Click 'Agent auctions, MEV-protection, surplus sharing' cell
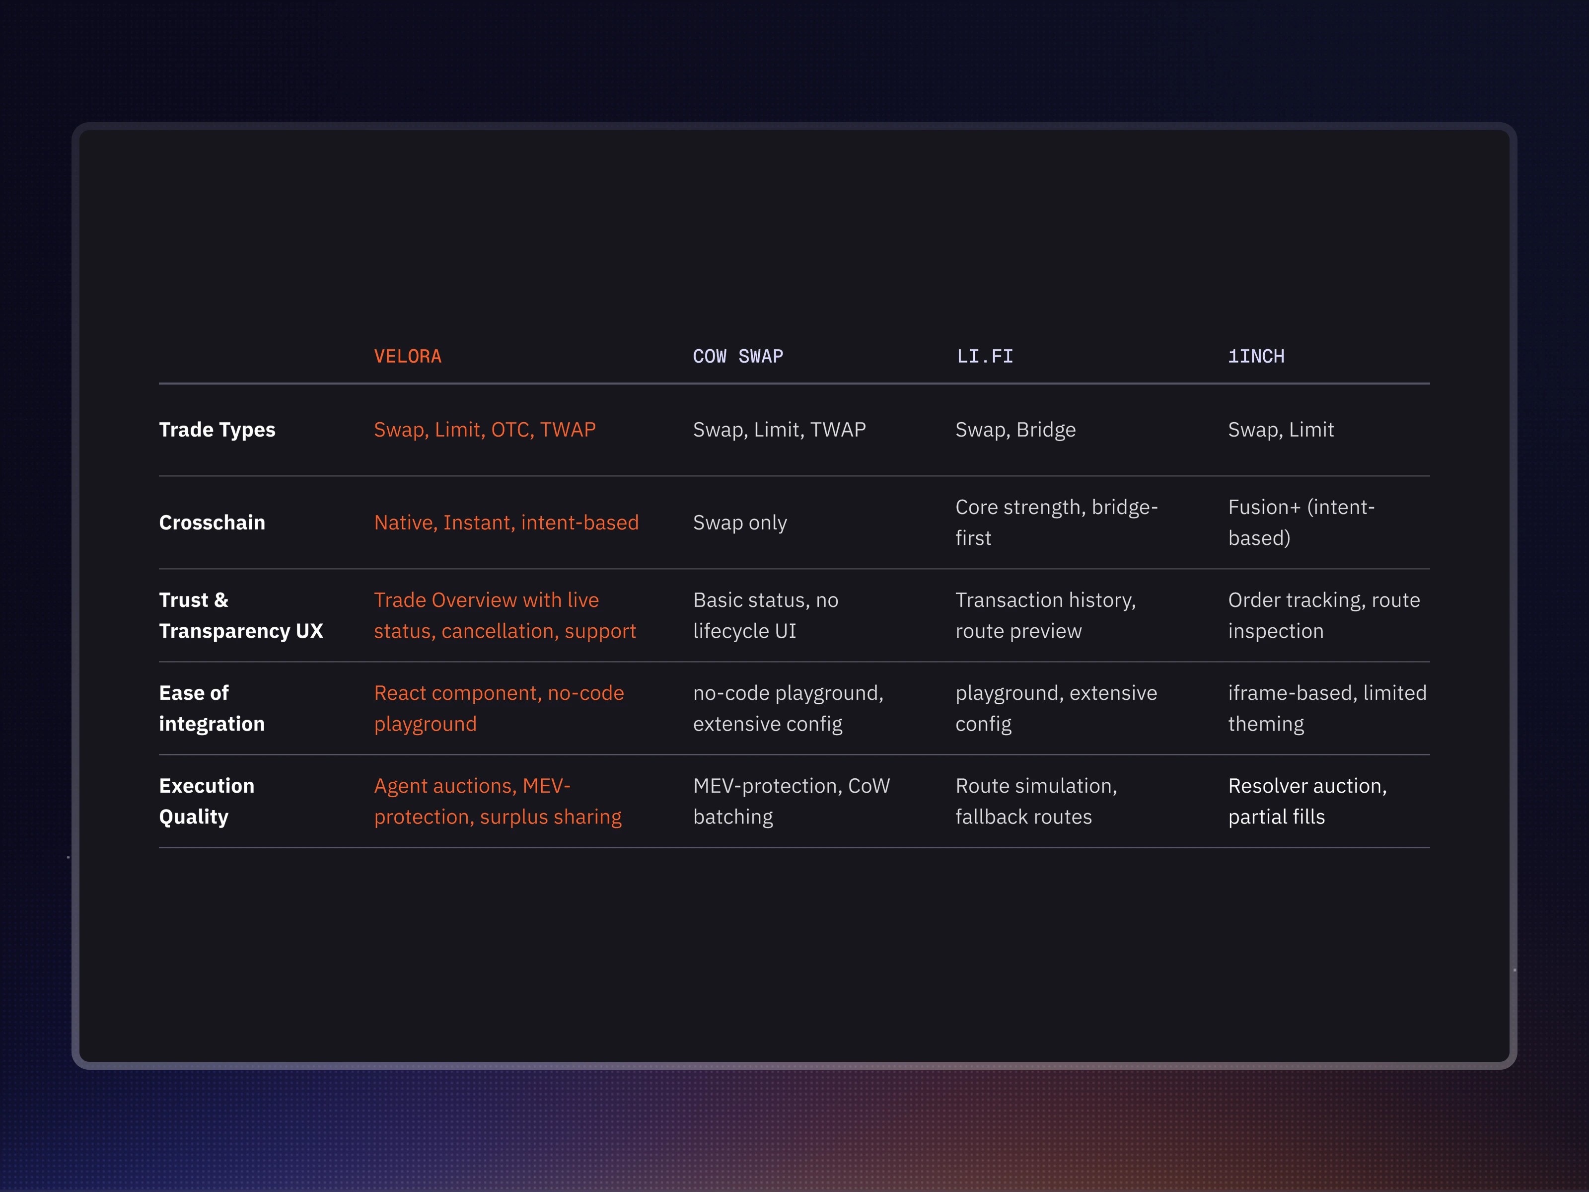Screen dimensions: 1589x1192 click(x=498, y=801)
